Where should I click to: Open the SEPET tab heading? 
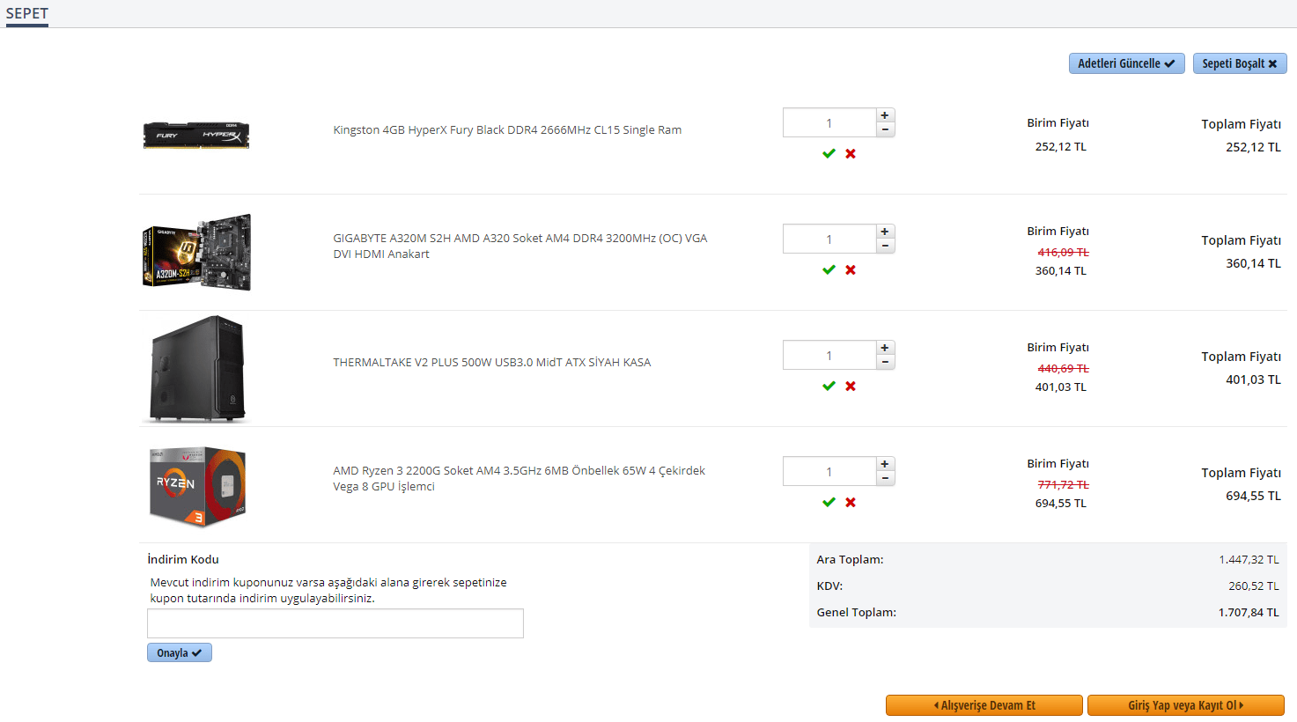coord(27,14)
